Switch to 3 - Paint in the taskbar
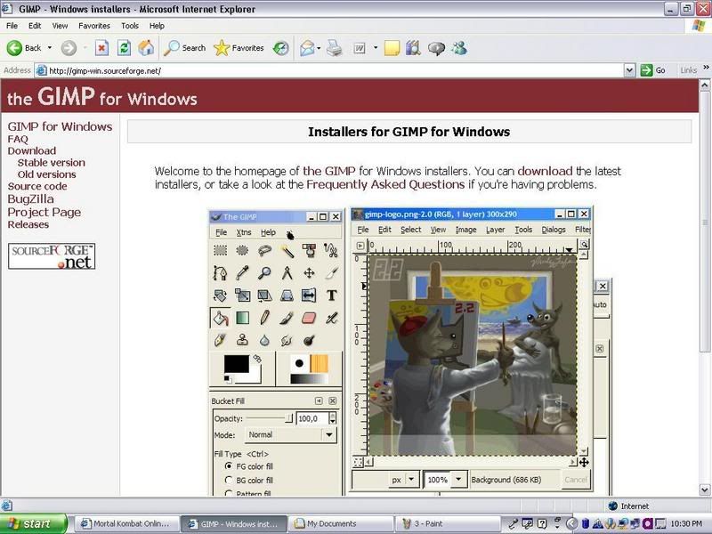Image resolution: width=712 pixels, height=534 pixels. (447, 523)
